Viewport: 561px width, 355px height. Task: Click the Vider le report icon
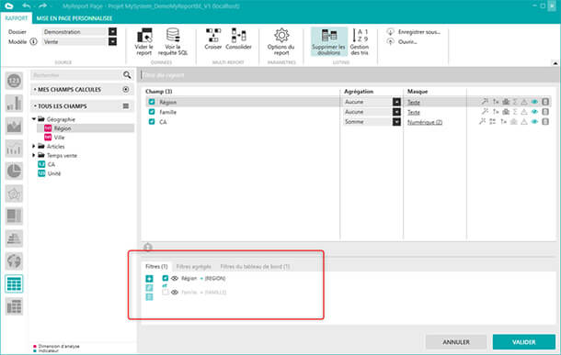[144, 35]
